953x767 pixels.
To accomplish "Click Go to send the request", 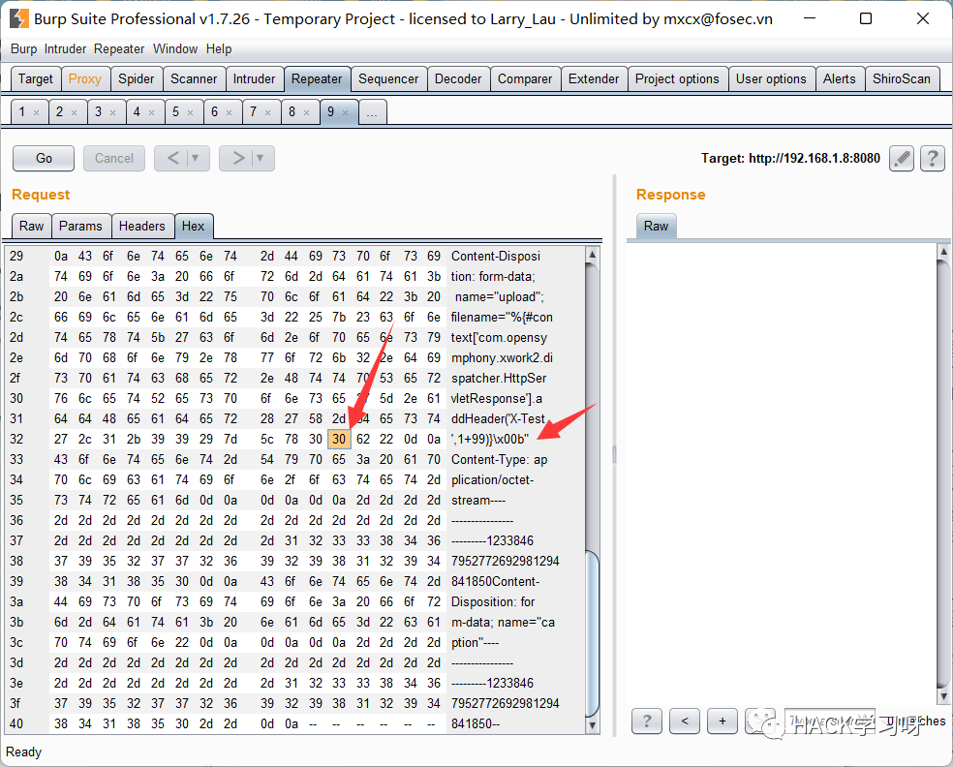I will click(x=44, y=159).
